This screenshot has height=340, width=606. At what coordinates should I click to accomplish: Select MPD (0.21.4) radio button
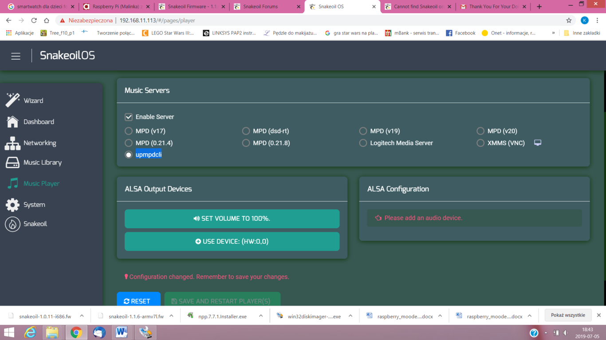(x=129, y=143)
